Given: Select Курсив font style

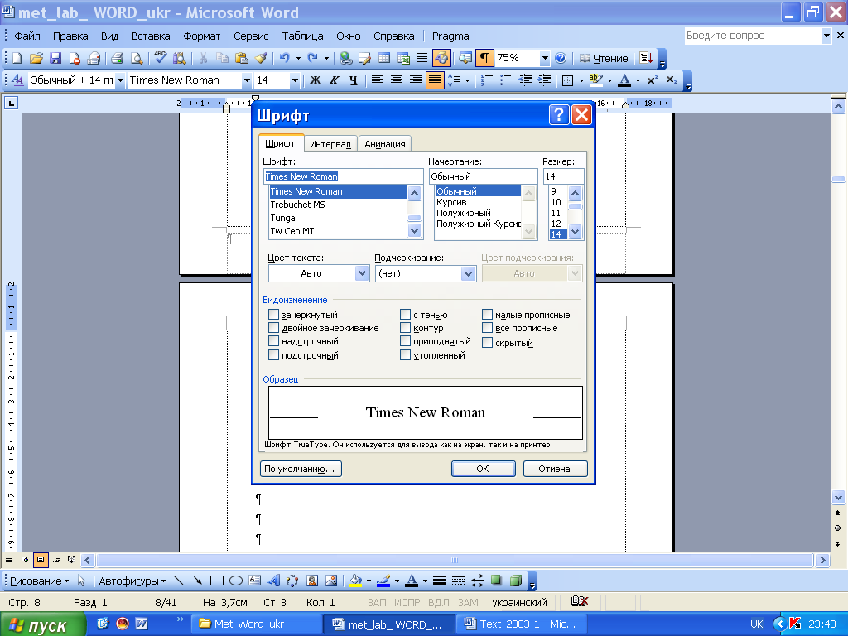Looking at the screenshot, I should (x=451, y=202).
